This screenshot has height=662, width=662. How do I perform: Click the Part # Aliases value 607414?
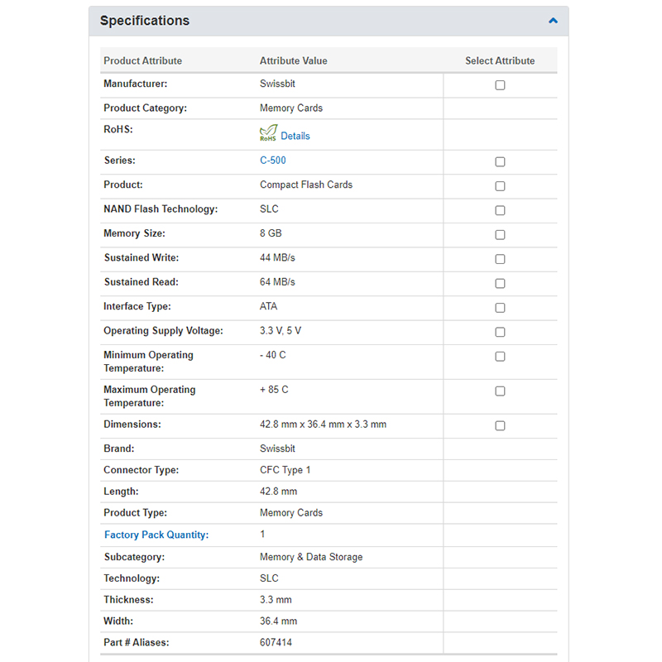(x=276, y=642)
